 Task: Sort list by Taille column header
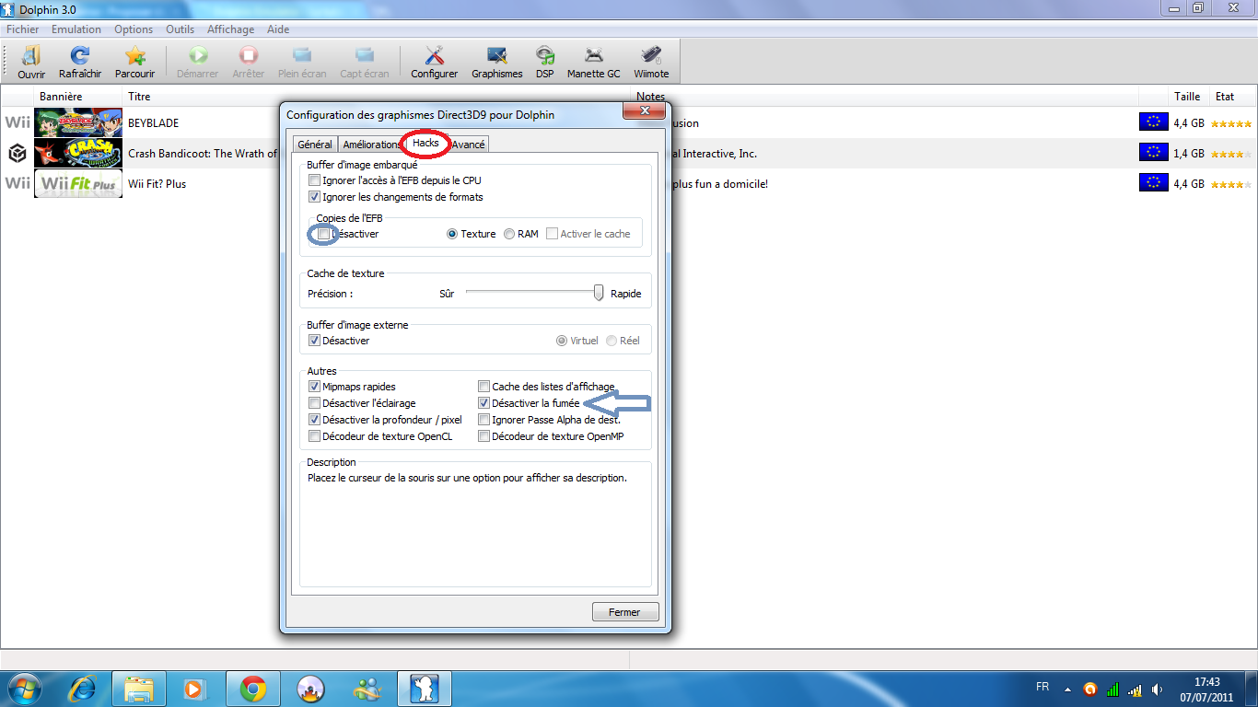click(x=1187, y=97)
